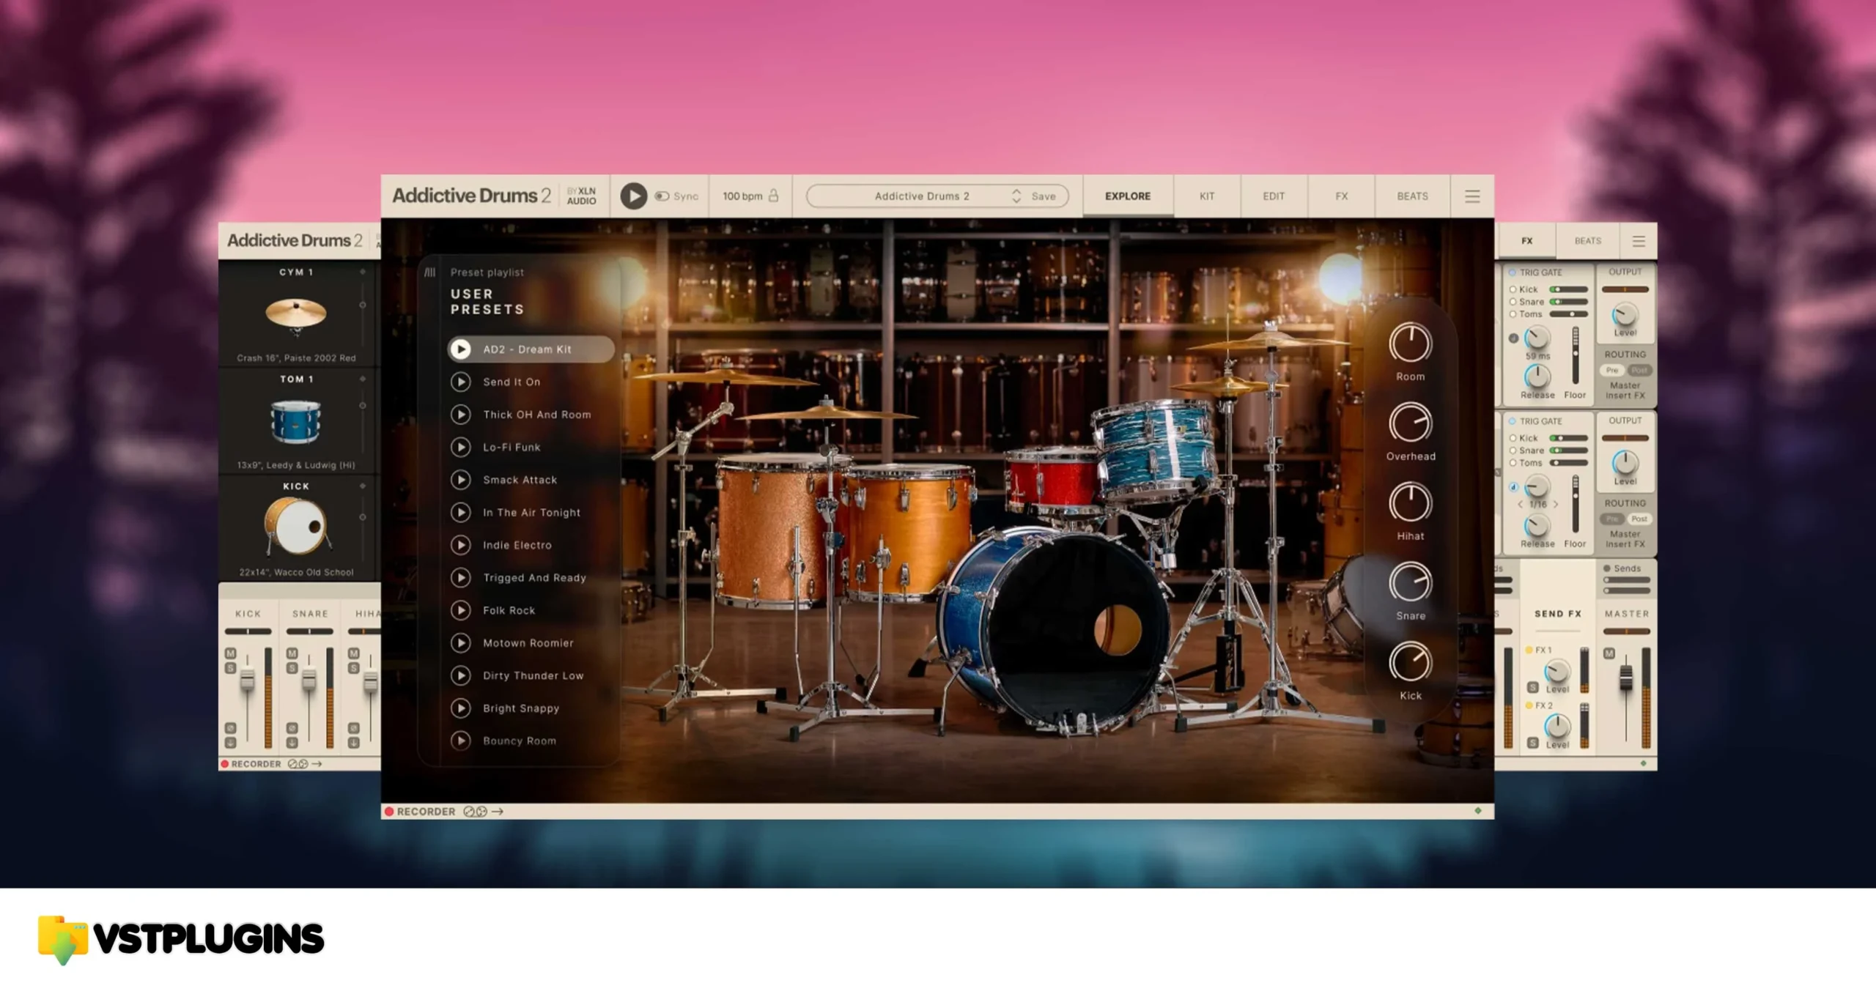Preview the Bouncy Room preset
The height and width of the screenshot is (994, 1876).
click(x=460, y=741)
